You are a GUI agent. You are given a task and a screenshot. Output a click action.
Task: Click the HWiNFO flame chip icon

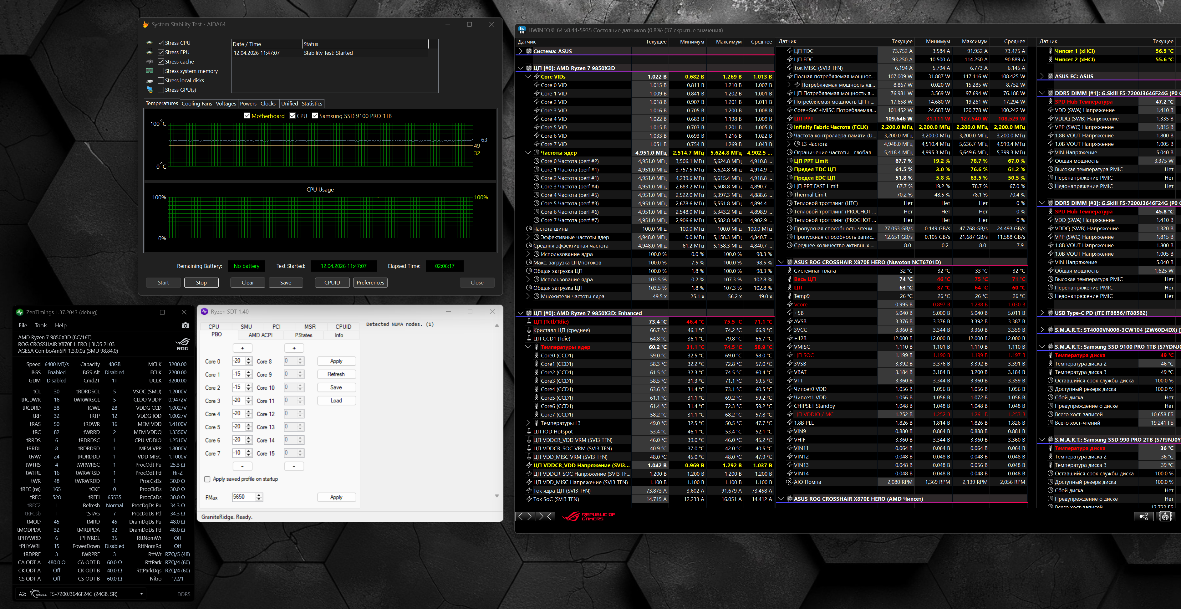pyautogui.click(x=1165, y=516)
